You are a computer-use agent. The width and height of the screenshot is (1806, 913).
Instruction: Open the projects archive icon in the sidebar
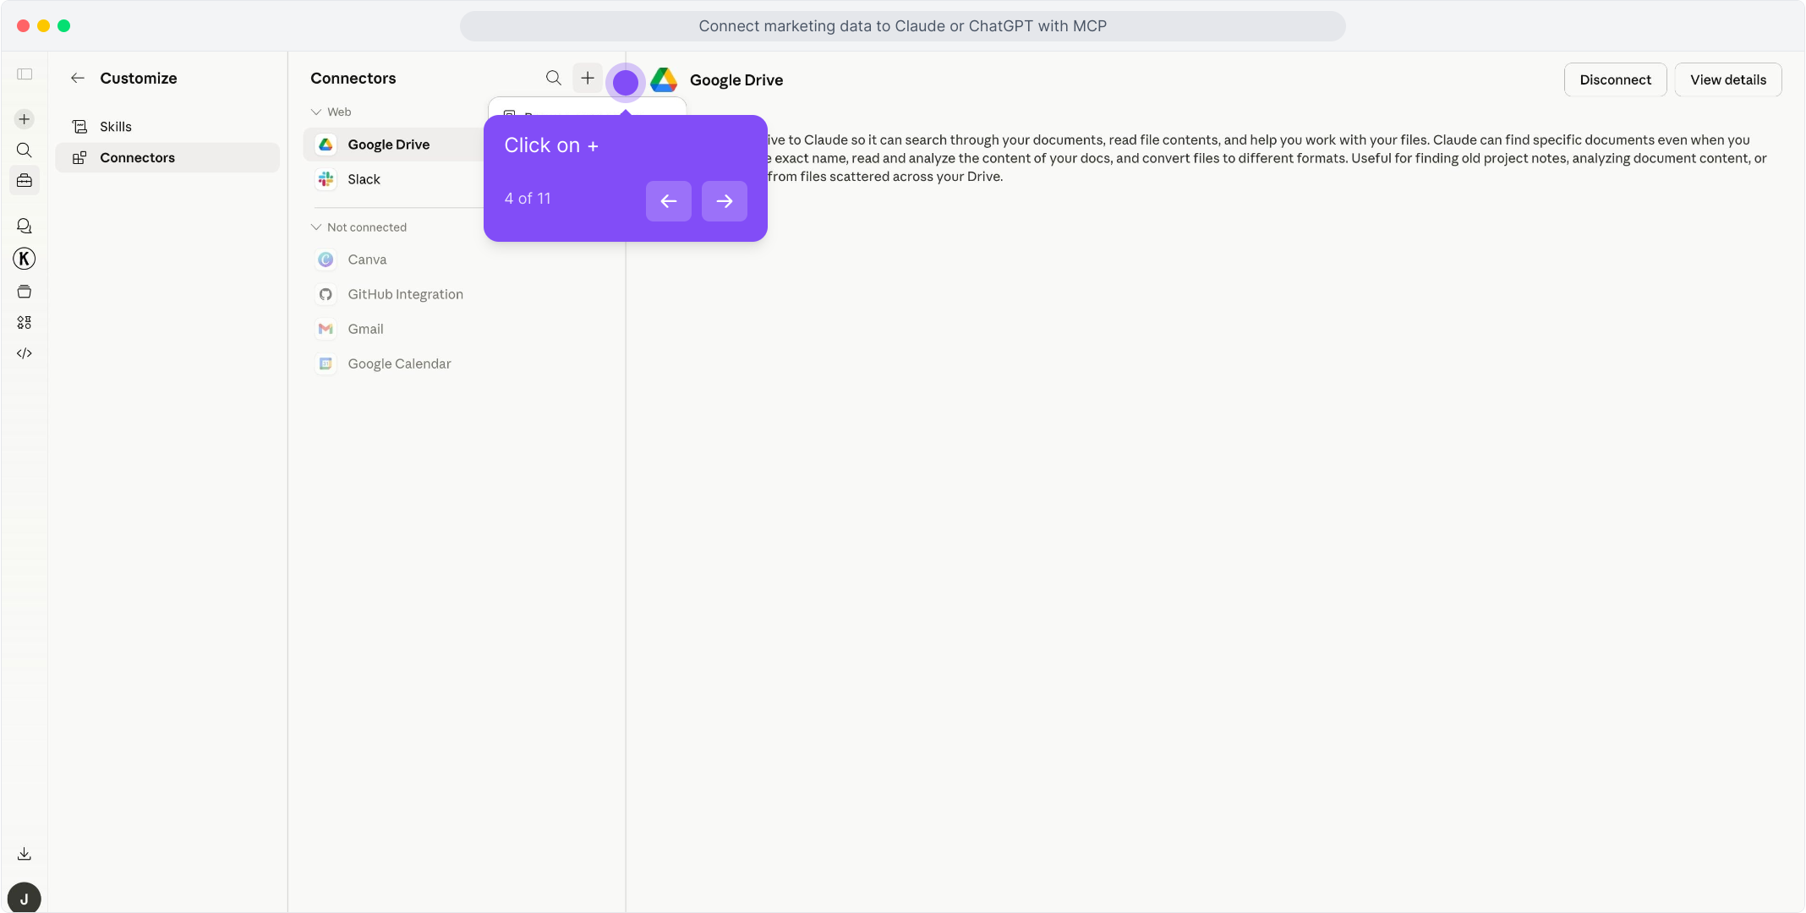click(x=24, y=291)
